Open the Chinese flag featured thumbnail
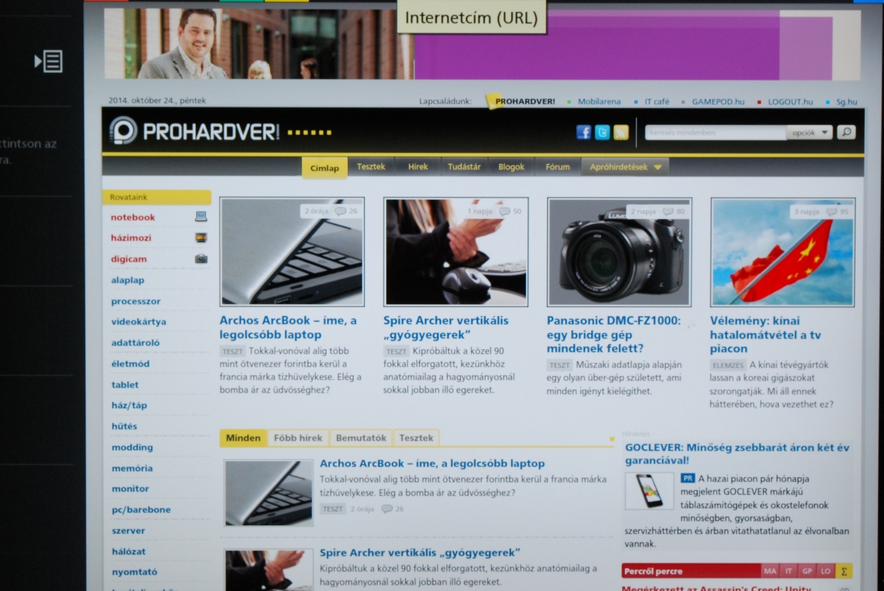The width and height of the screenshot is (884, 591). [x=783, y=252]
